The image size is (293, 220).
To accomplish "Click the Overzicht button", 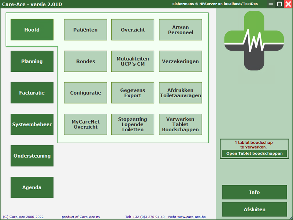I will click(133, 30).
